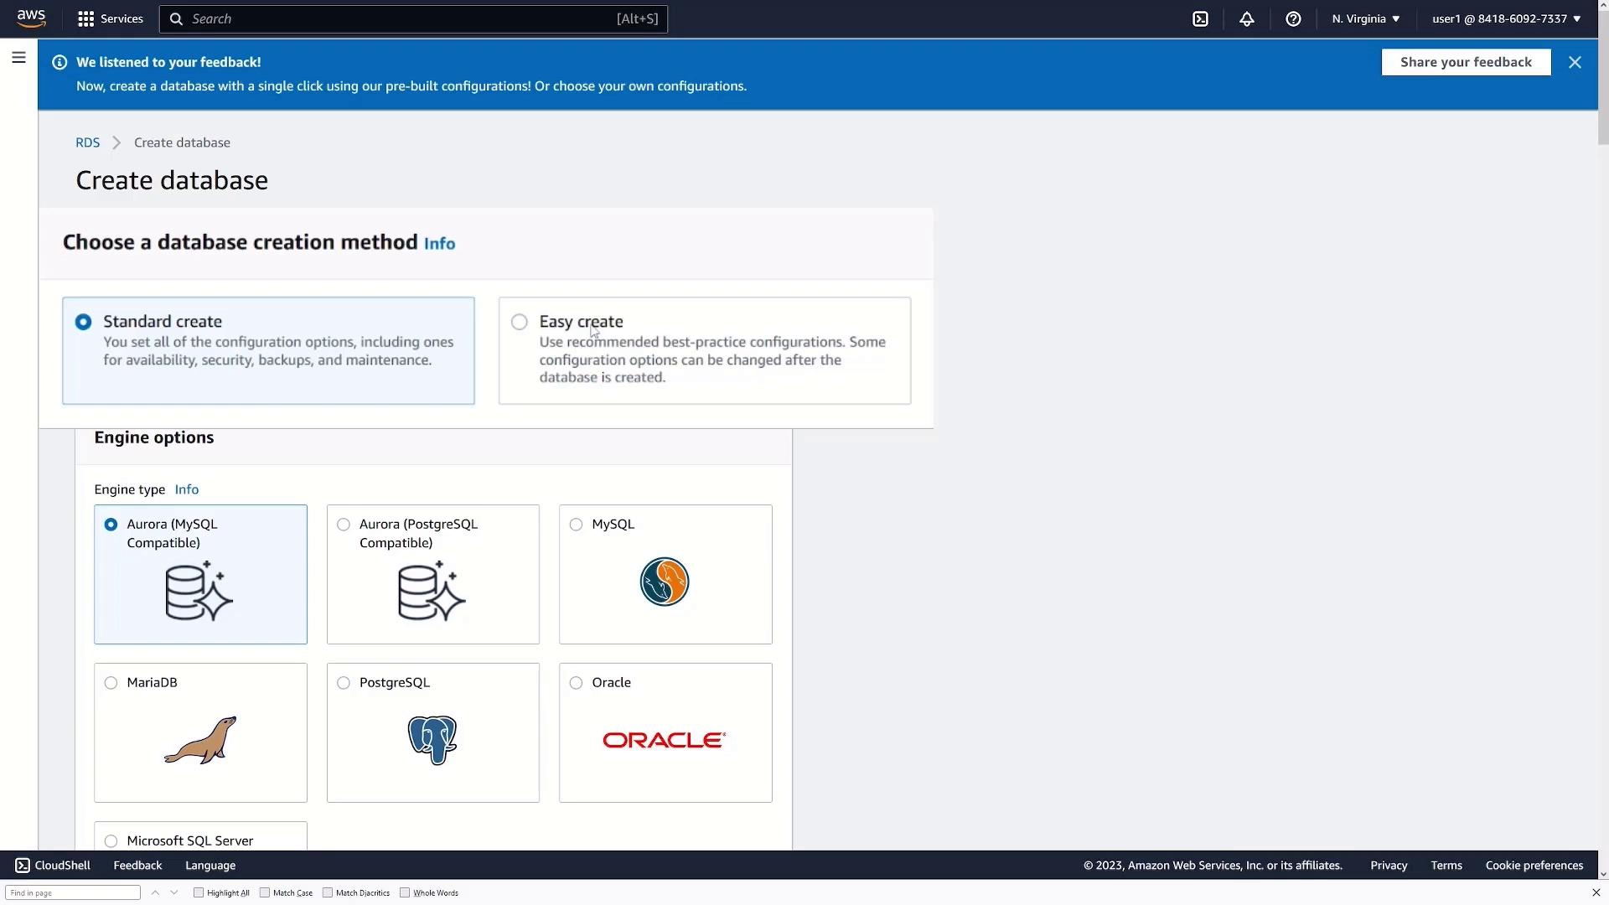This screenshot has height=905, width=1609.
Task: Open the CloudShell icon in top bar
Action: [x=1200, y=18]
